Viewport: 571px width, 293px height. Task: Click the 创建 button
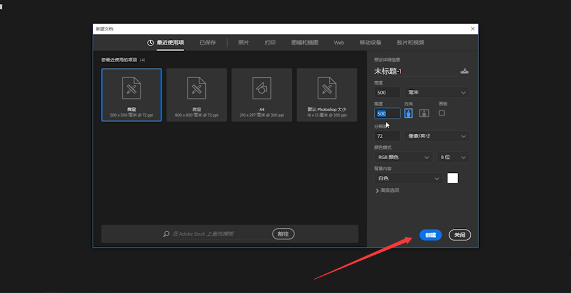pyautogui.click(x=430, y=235)
